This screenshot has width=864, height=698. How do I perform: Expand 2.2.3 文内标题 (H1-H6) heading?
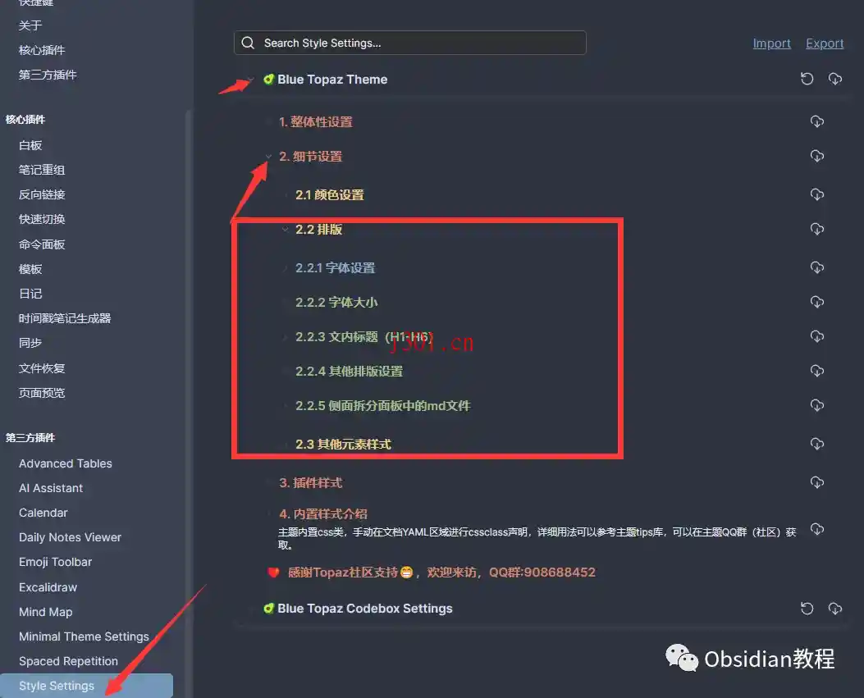click(286, 337)
